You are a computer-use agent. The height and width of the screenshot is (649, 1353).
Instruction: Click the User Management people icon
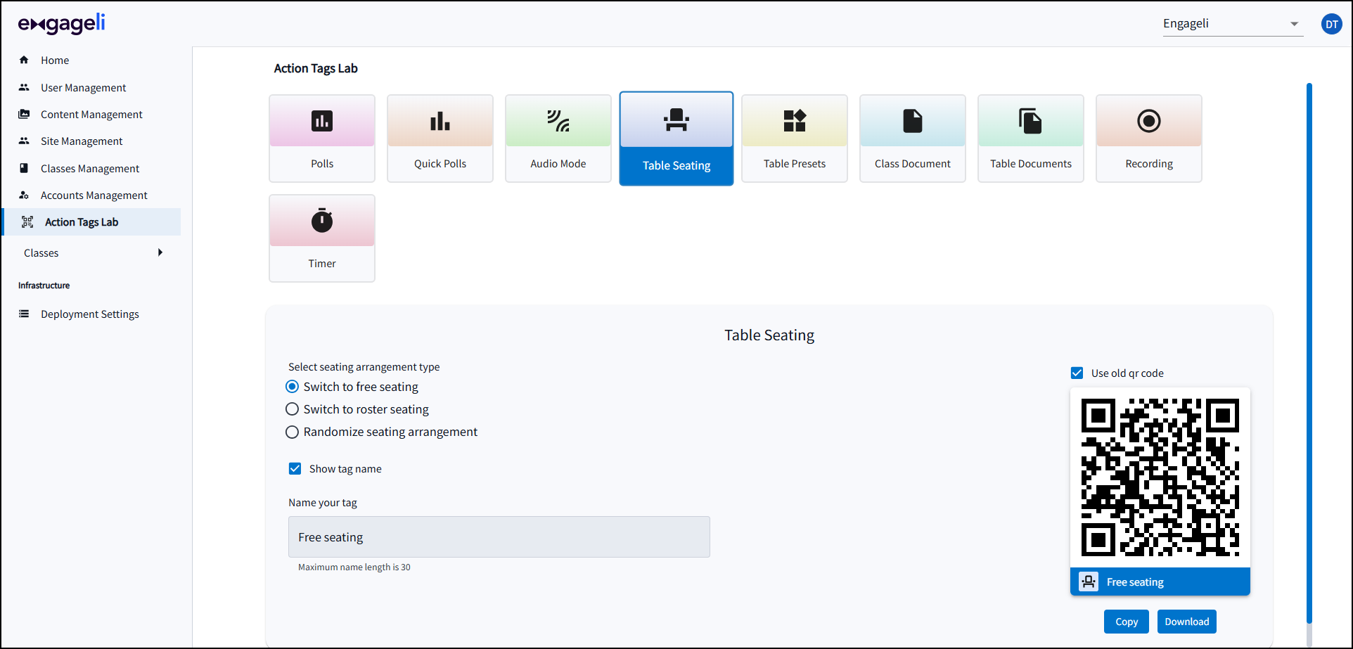(x=24, y=87)
